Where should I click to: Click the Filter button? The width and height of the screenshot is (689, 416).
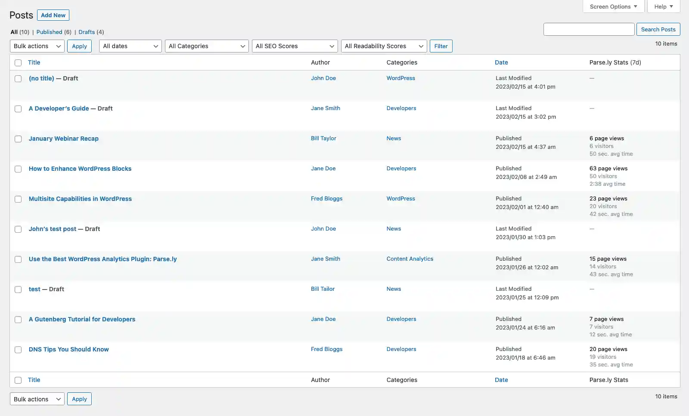[441, 46]
